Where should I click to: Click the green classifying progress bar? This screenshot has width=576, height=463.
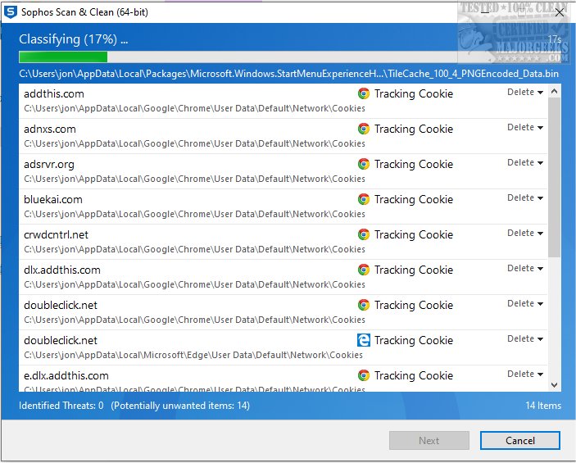tap(63, 57)
